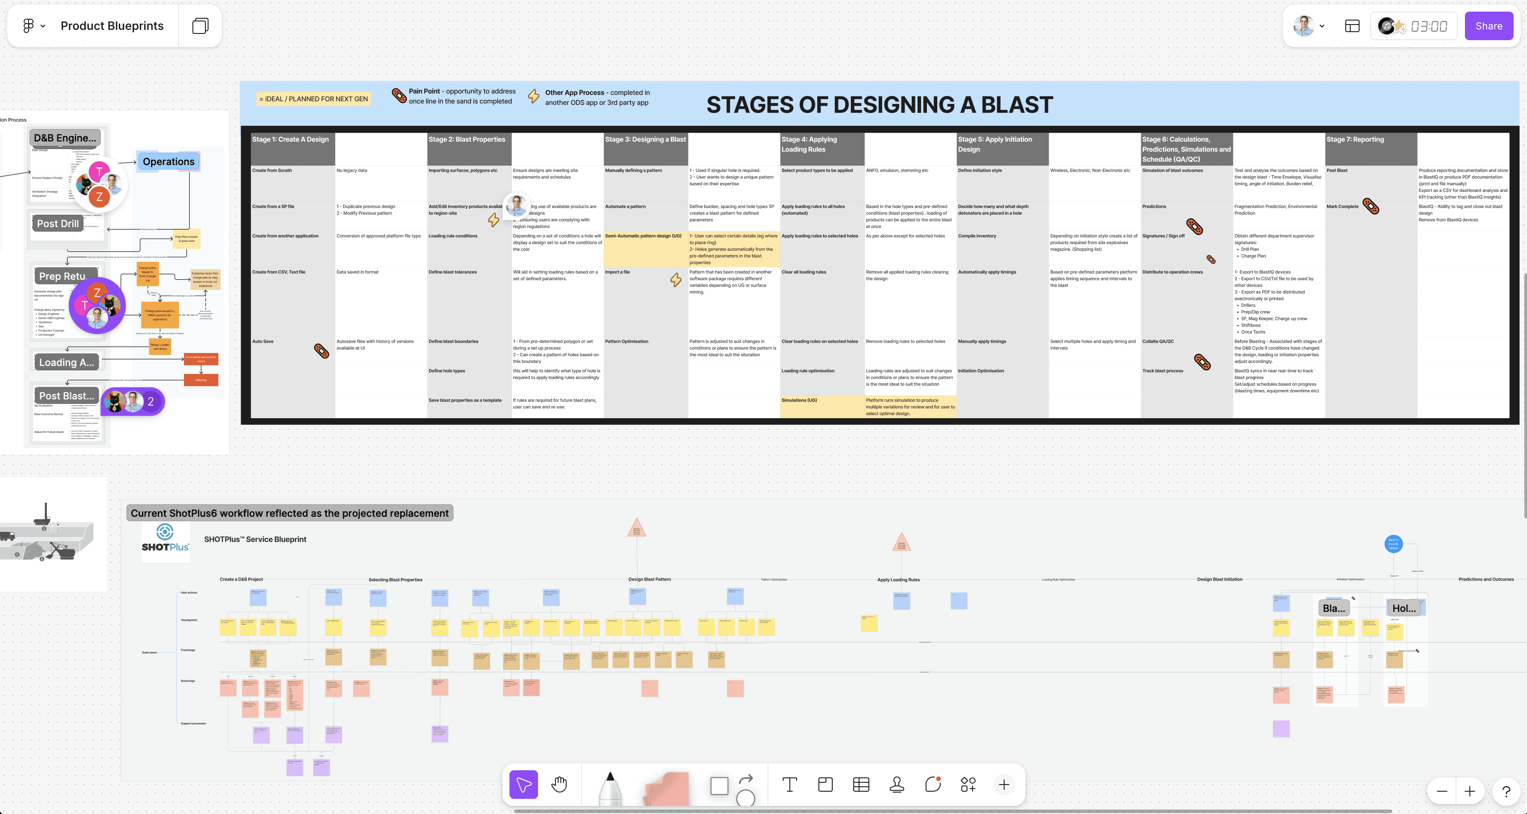Start the 03:00 timer display
The height and width of the screenshot is (814, 1527).
(1429, 26)
